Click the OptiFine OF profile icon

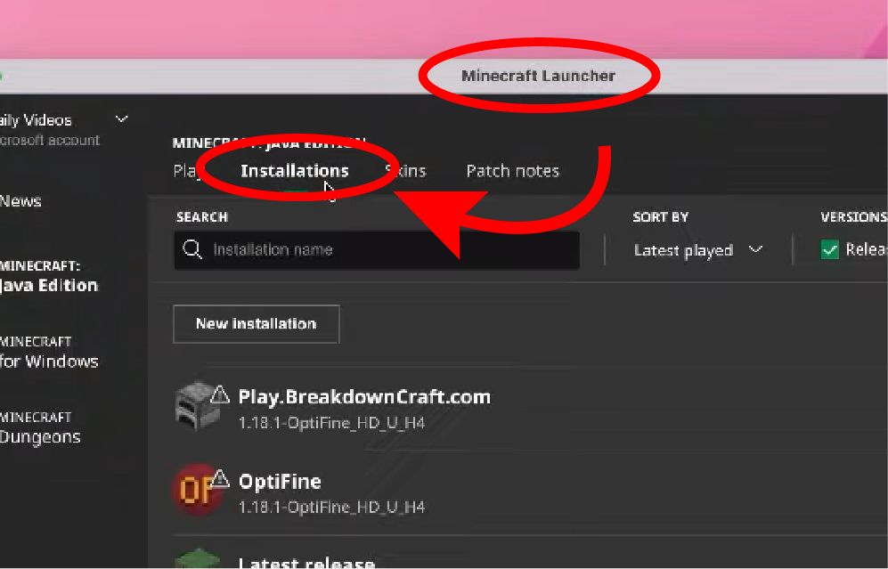[197, 489]
